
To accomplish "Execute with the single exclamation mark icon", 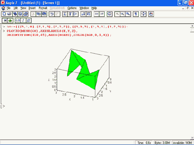I will (x=23, y=20).
